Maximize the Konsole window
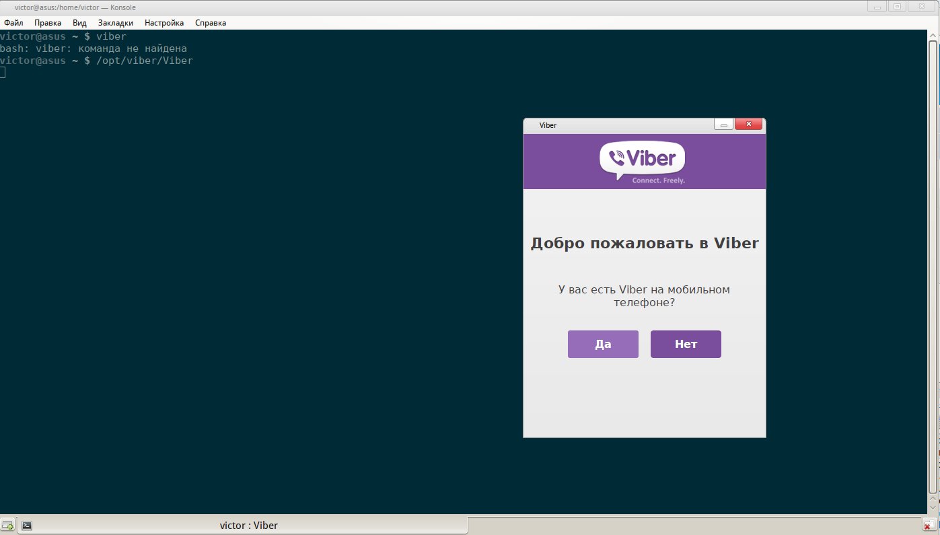 point(897,6)
